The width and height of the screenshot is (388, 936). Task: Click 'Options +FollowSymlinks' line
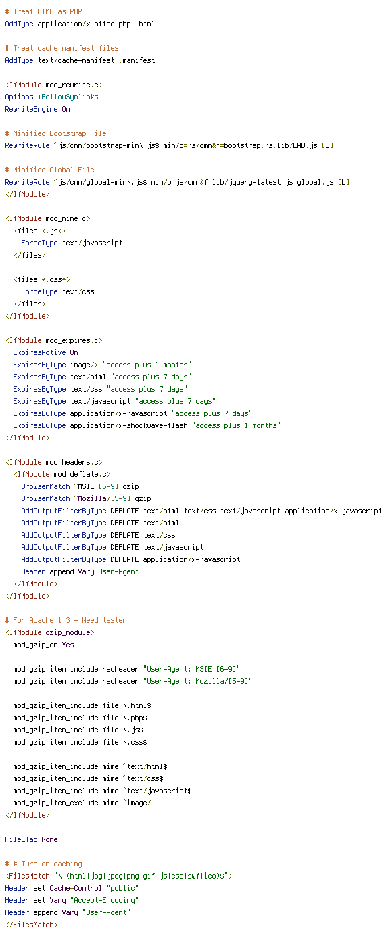[51, 97]
